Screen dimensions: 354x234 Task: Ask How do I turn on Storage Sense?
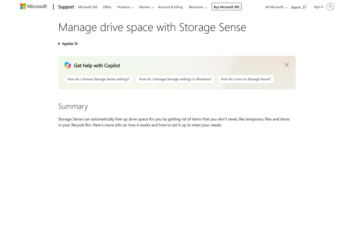(x=246, y=79)
